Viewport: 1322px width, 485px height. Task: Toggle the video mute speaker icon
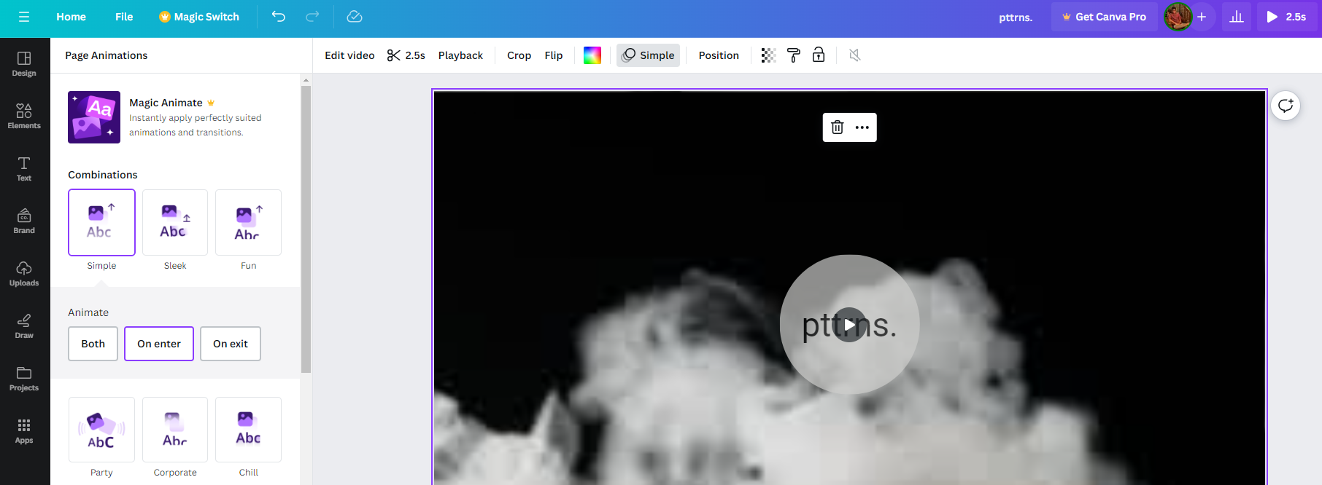(x=855, y=55)
